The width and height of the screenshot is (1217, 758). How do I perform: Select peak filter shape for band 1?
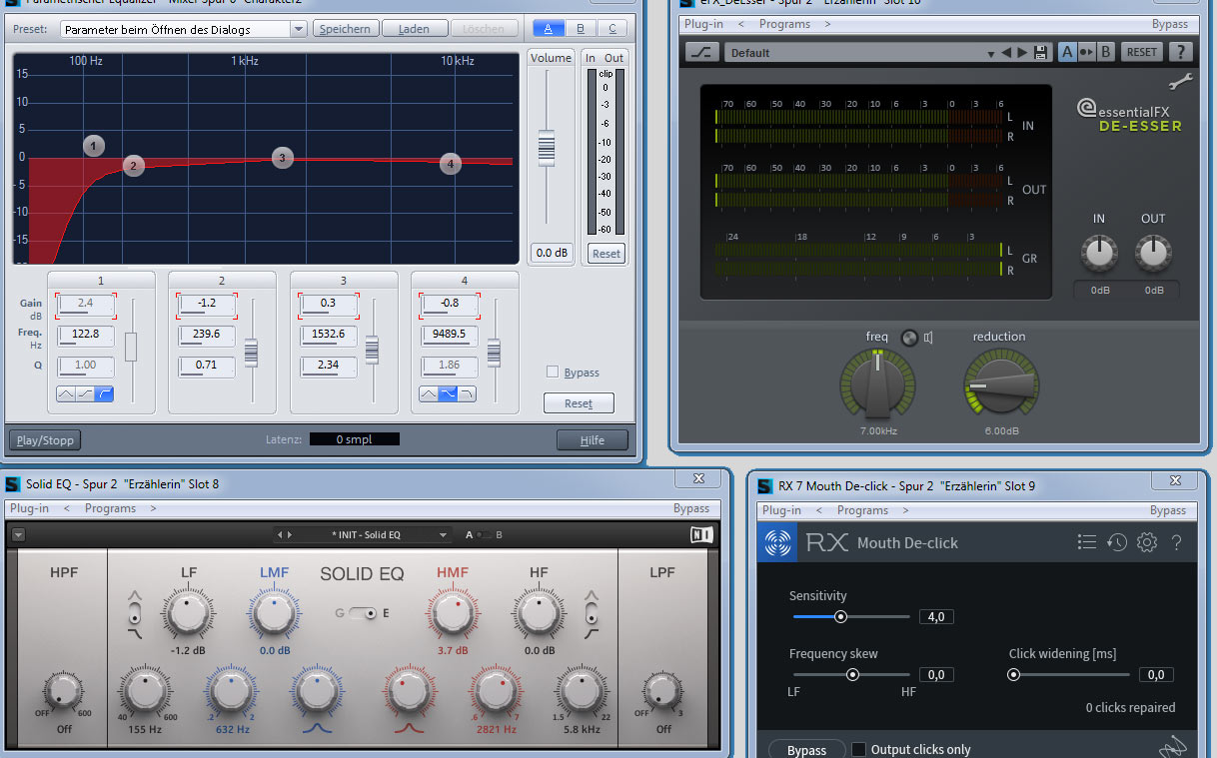pyautogui.click(x=66, y=394)
